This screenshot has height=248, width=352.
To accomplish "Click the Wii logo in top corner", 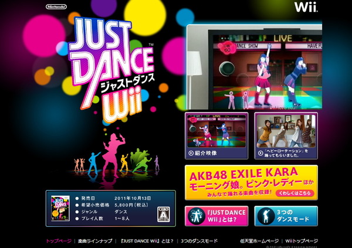I will pyautogui.click(x=306, y=7).
